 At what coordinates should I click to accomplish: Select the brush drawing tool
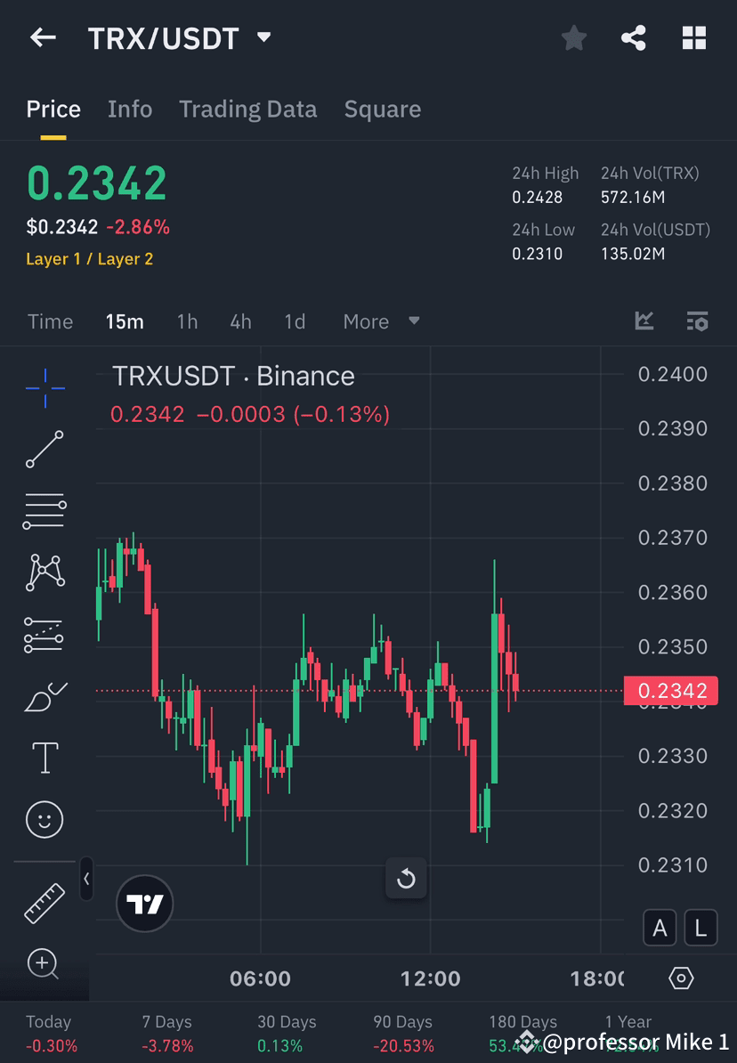pyautogui.click(x=45, y=695)
